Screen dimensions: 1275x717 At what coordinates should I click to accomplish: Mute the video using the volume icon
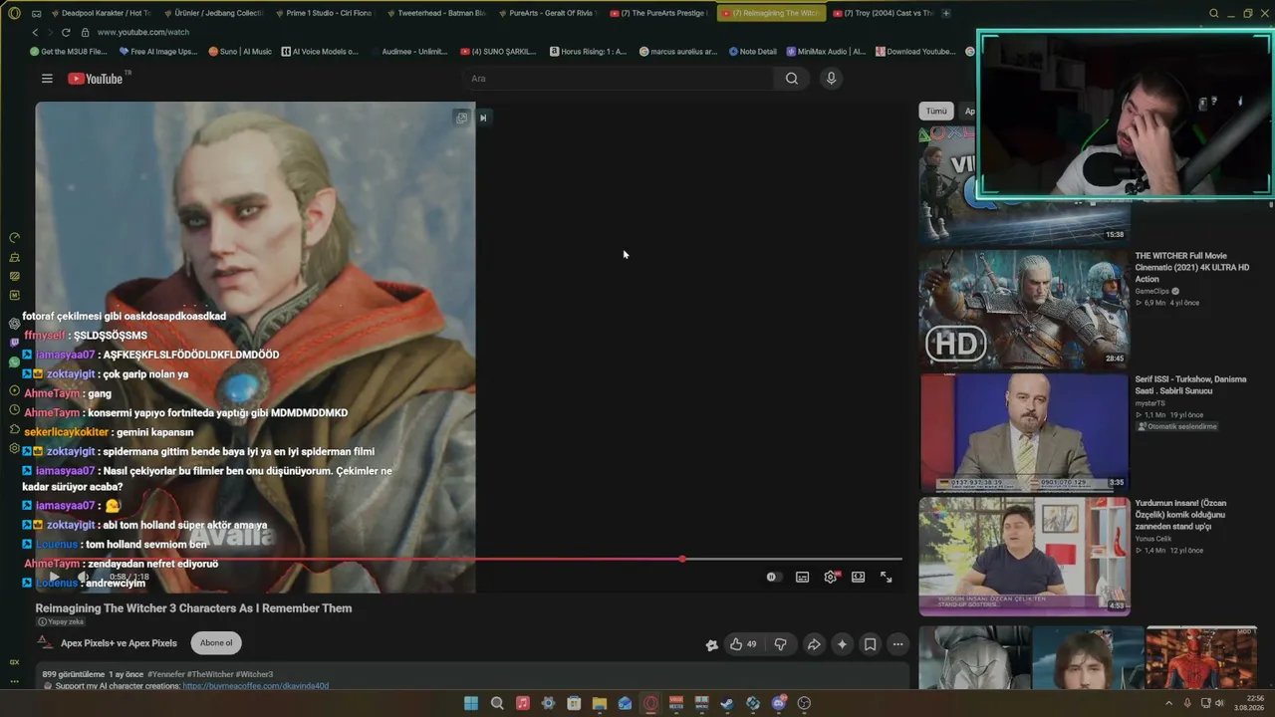click(x=83, y=577)
